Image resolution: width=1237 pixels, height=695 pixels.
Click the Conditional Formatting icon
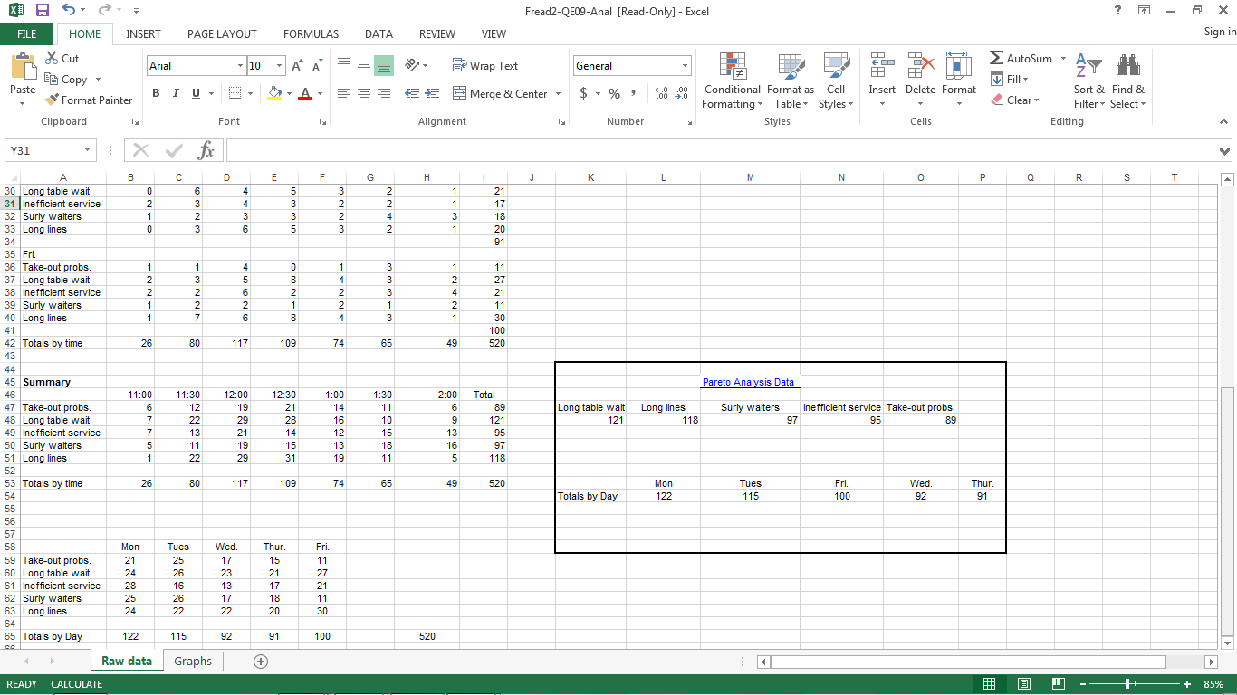[x=732, y=66]
